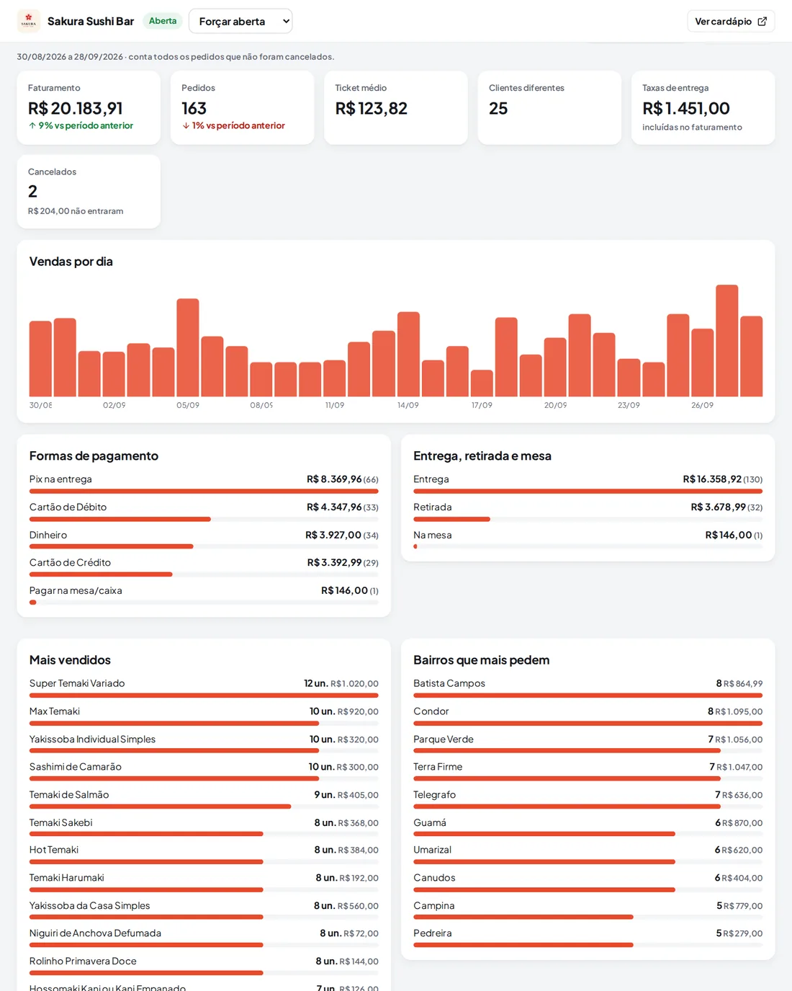
Task: Click the "Pagar na mesa/caixa" label
Action: (x=76, y=590)
